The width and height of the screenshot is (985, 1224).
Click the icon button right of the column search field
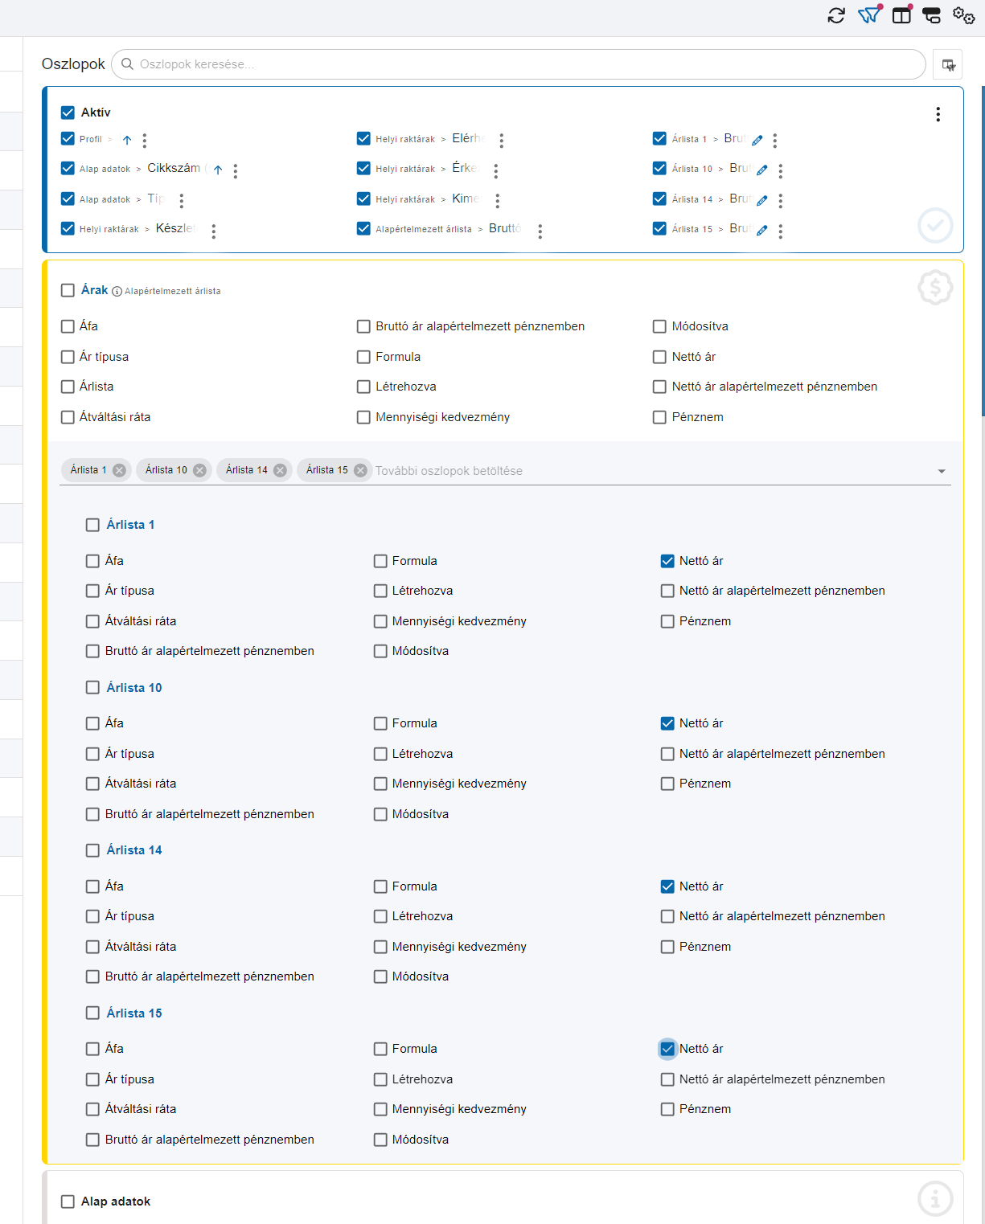click(x=948, y=64)
